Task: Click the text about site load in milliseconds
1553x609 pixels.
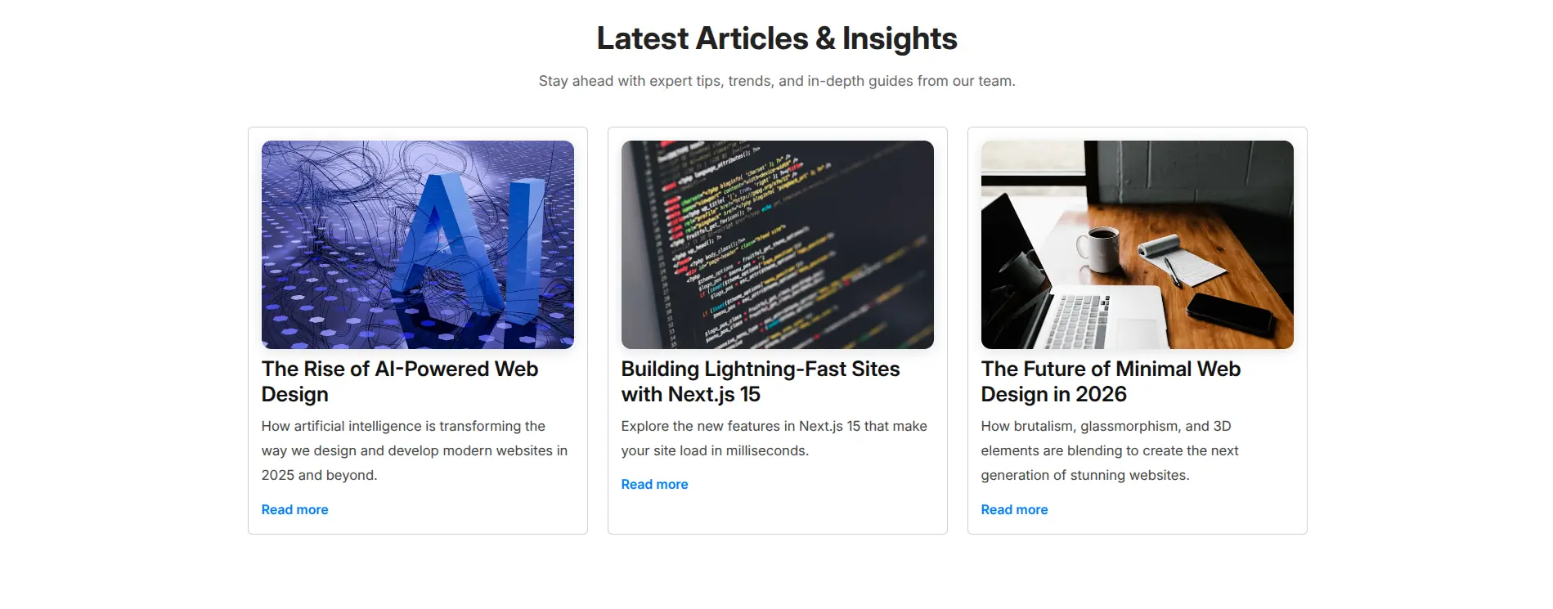Action: pos(773,437)
